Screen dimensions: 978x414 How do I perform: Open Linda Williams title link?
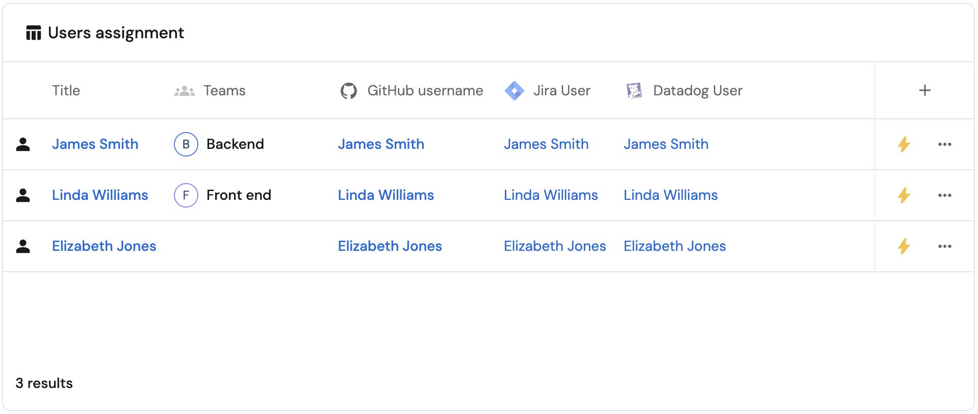100,195
